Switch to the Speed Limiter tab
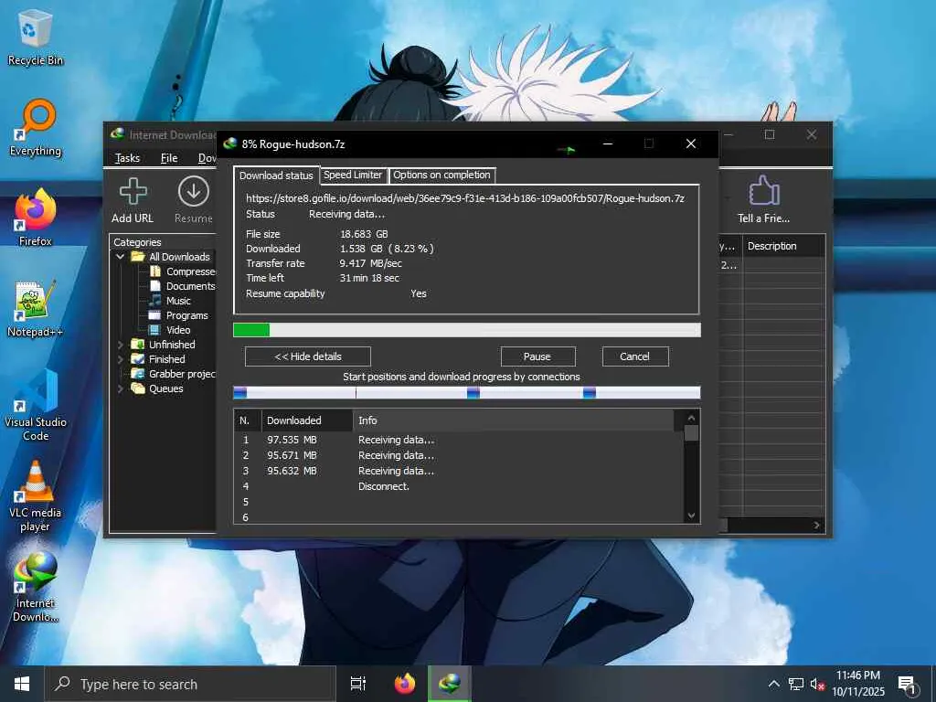The width and height of the screenshot is (936, 702). (x=353, y=175)
